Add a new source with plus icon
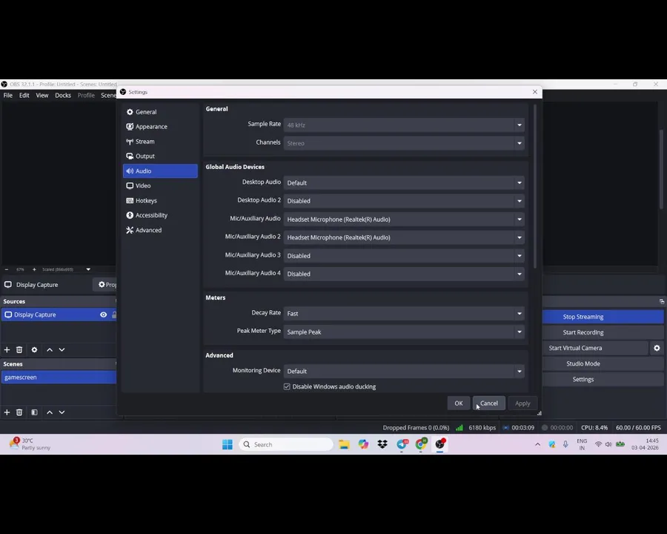Image resolution: width=667 pixels, height=534 pixels. coord(7,349)
